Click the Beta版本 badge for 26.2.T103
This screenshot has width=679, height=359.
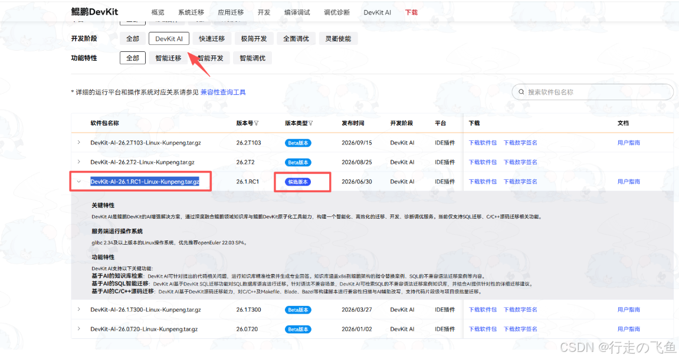tap(298, 143)
